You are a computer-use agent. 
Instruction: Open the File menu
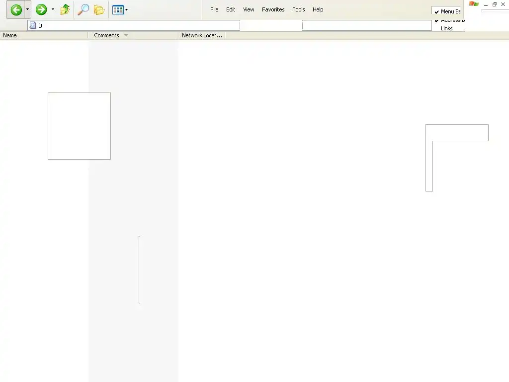pyautogui.click(x=214, y=10)
